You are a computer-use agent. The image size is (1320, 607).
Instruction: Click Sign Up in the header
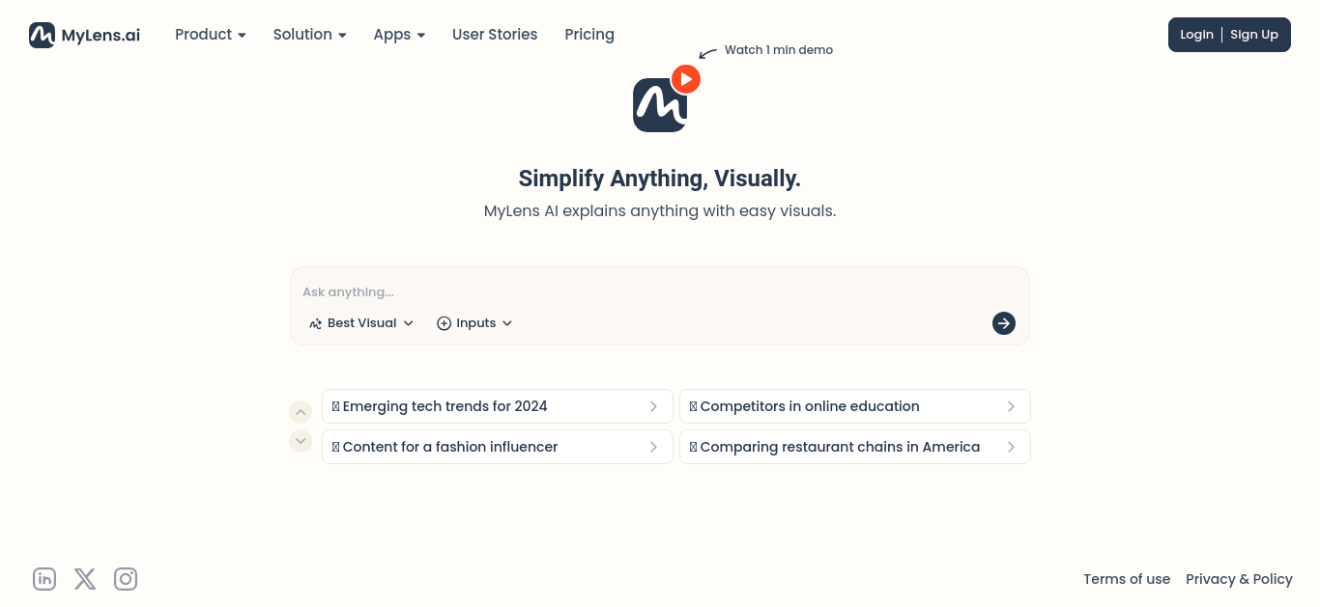click(x=1254, y=35)
